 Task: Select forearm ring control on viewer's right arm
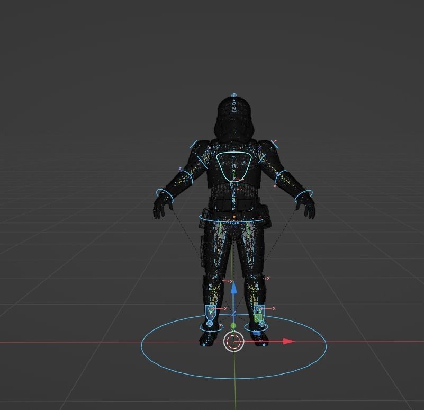(282, 177)
